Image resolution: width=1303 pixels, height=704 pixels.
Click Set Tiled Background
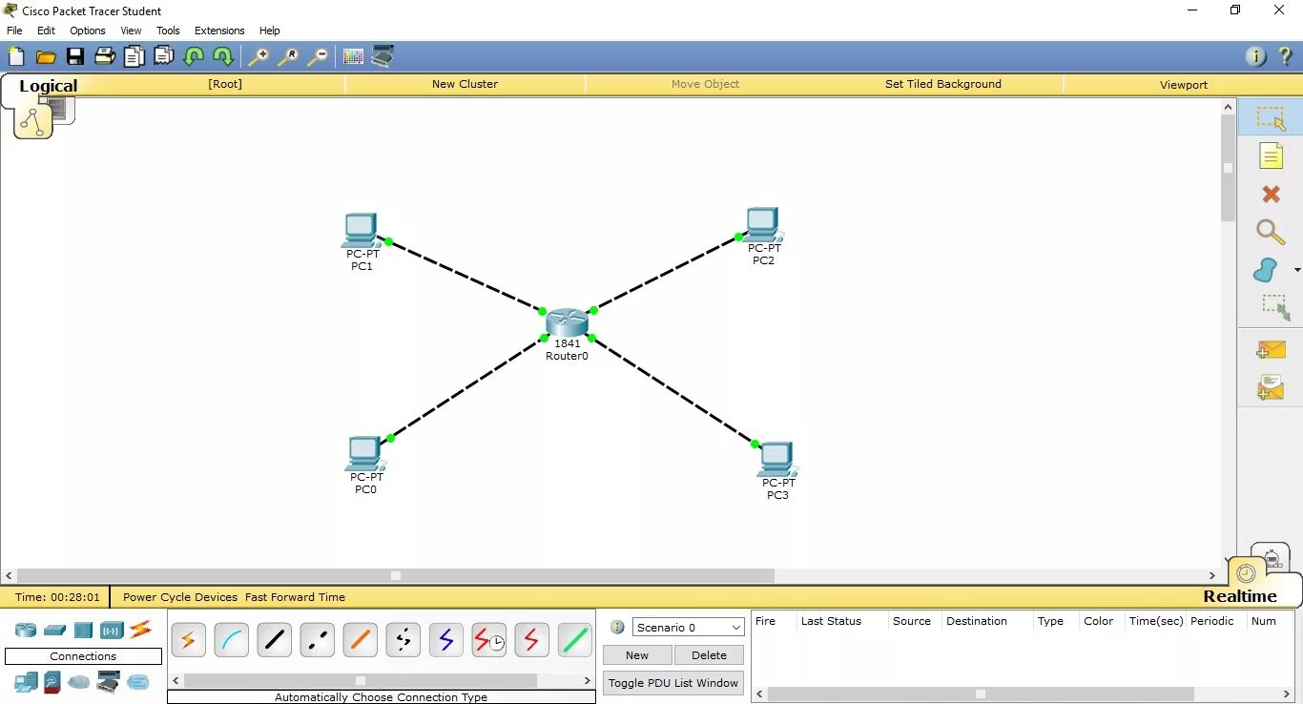click(x=942, y=84)
